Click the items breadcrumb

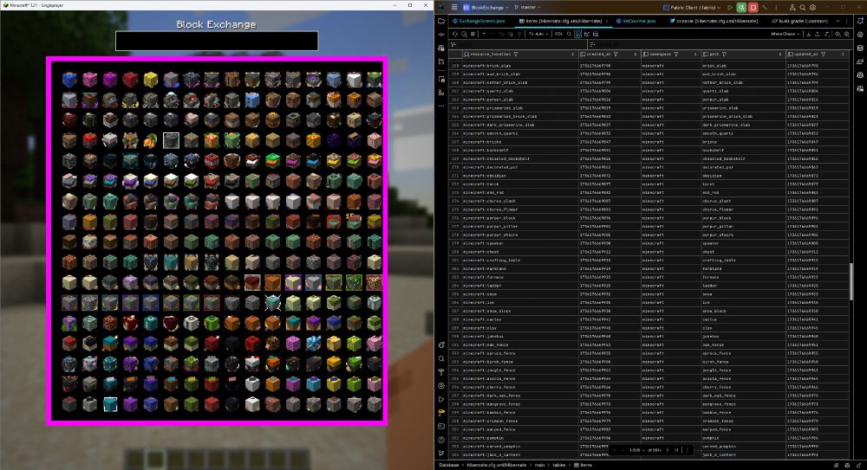coord(583,465)
